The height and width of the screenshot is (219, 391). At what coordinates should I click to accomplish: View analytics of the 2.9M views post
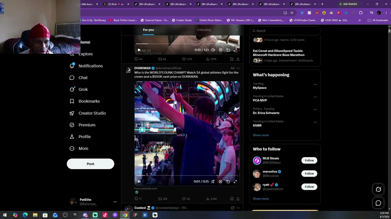point(211,199)
